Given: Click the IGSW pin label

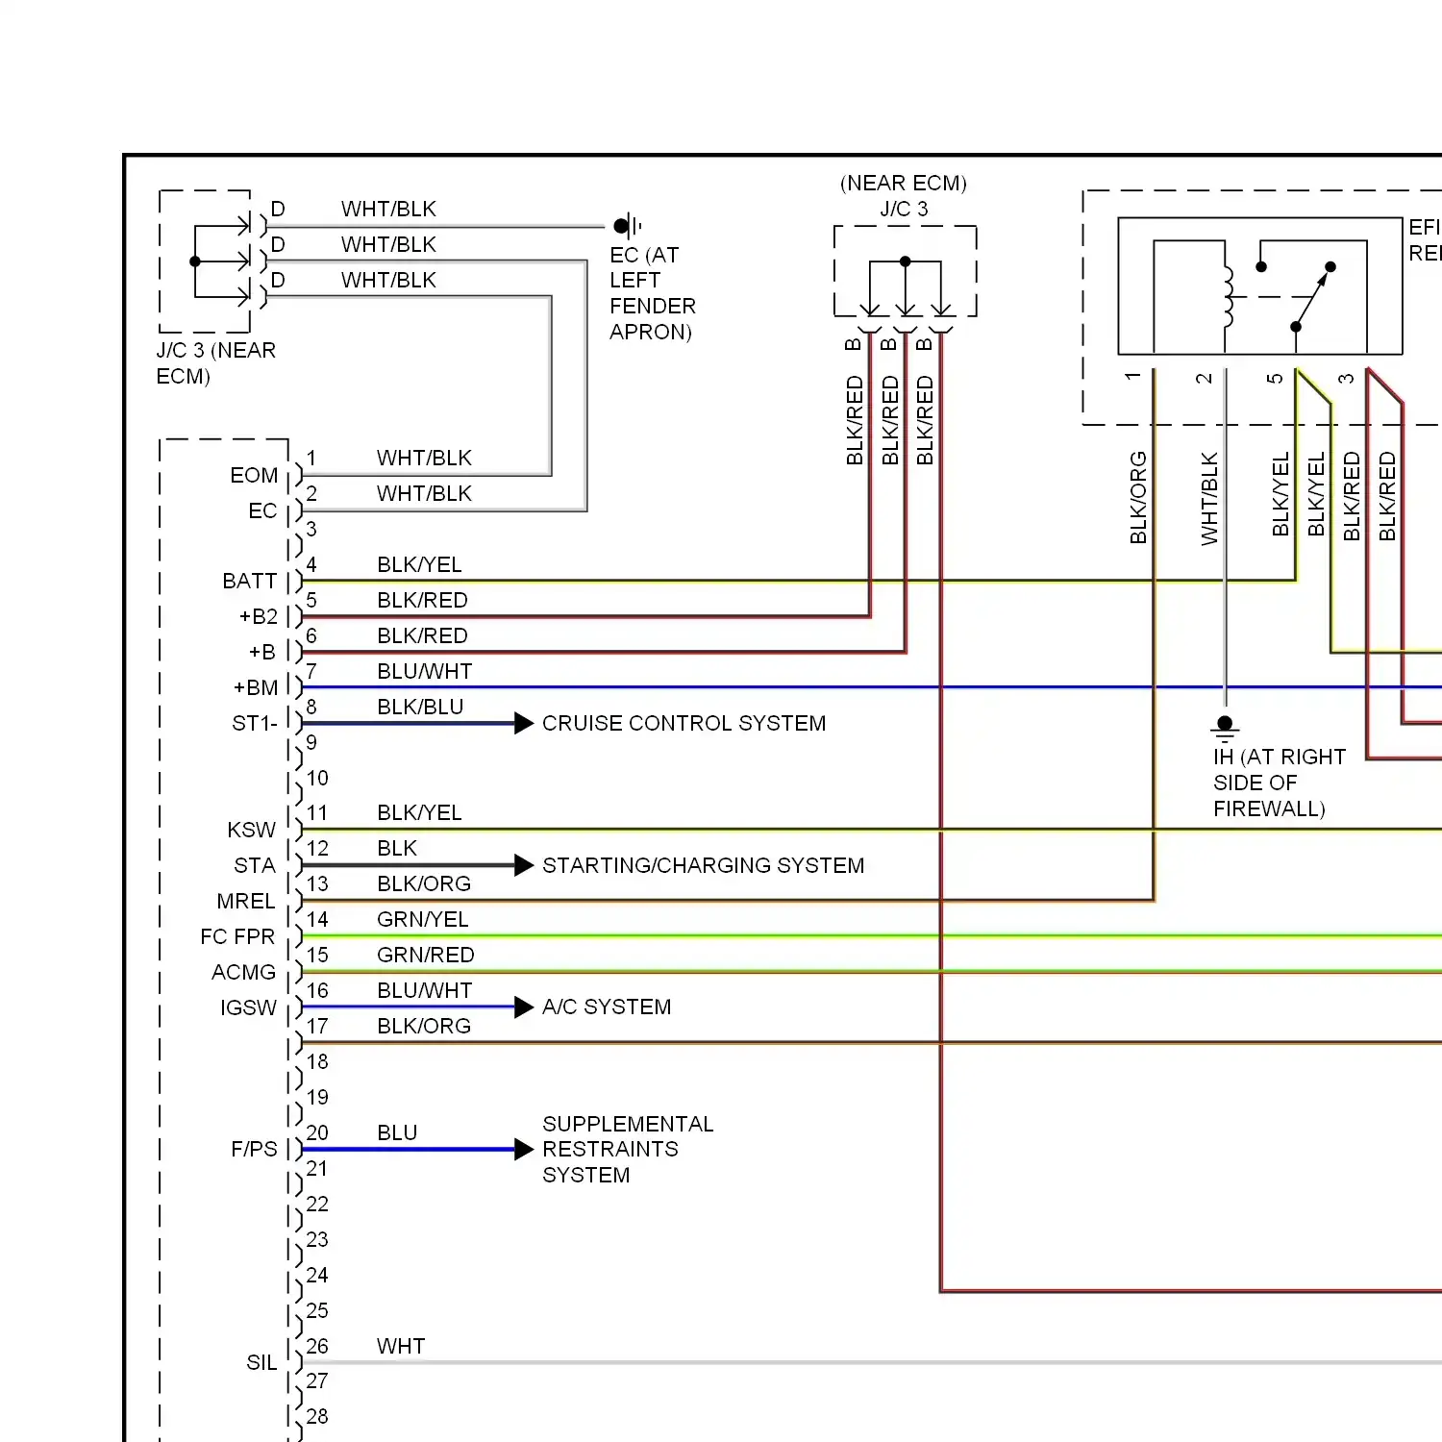Looking at the screenshot, I should (248, 1008).
